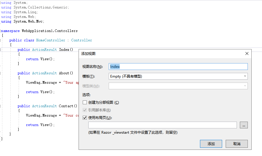This screenshot has height=156, width=262.
Task: Collapse the Contact method outline marker
Action: pos(1,106)
